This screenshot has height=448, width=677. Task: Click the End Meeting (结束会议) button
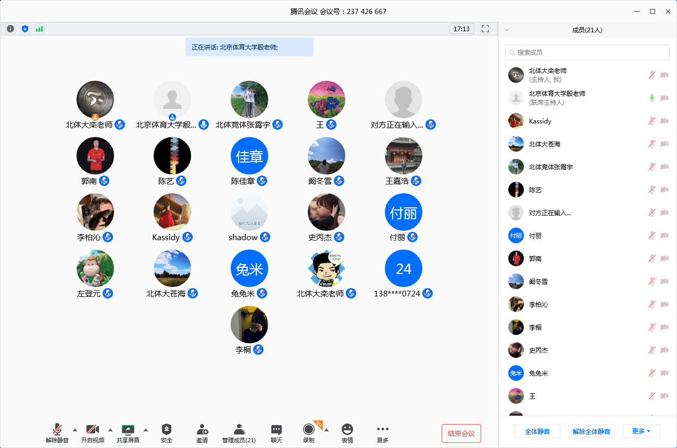pos(461,433)
